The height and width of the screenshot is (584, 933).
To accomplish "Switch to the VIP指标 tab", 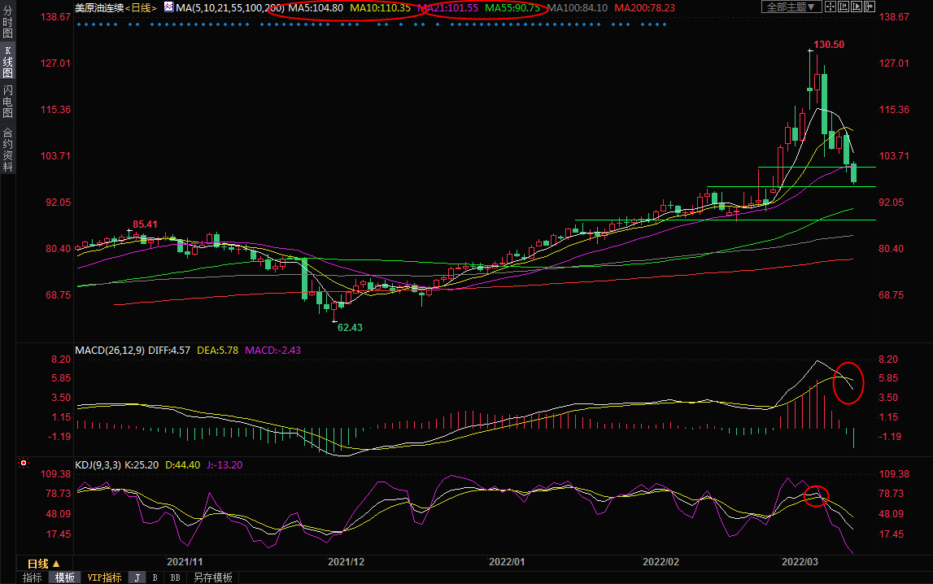I will pyautogui.click(x=105, y=577).
